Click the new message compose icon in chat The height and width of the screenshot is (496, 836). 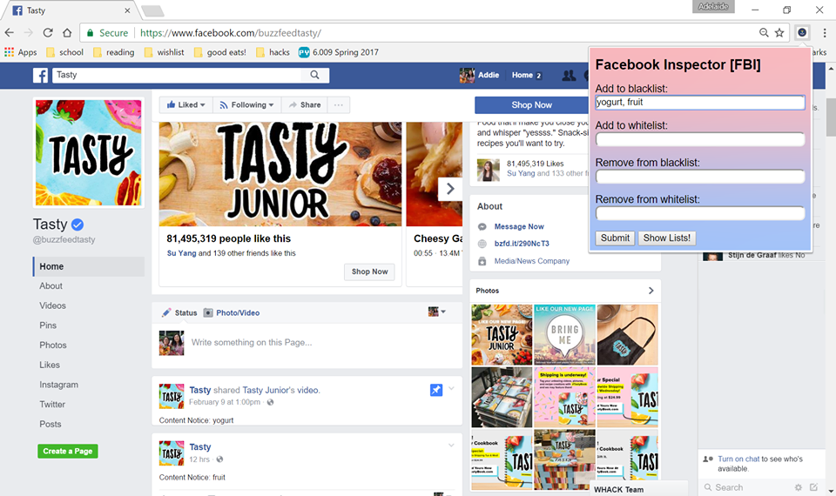813,487
